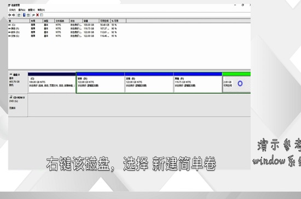The height and width of the screenshot is (199, 301).
Task: Click the drive icon beside (C:) in the list
Action: [x=10, y=25]
